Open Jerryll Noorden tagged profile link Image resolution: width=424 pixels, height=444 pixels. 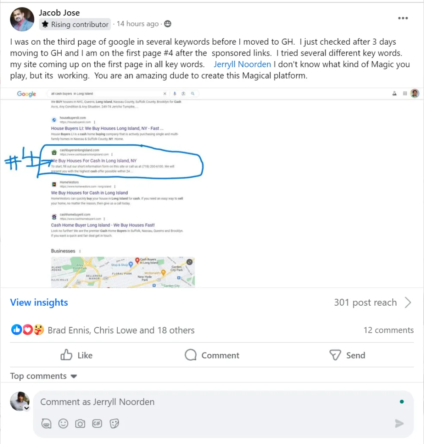[242, 64]
